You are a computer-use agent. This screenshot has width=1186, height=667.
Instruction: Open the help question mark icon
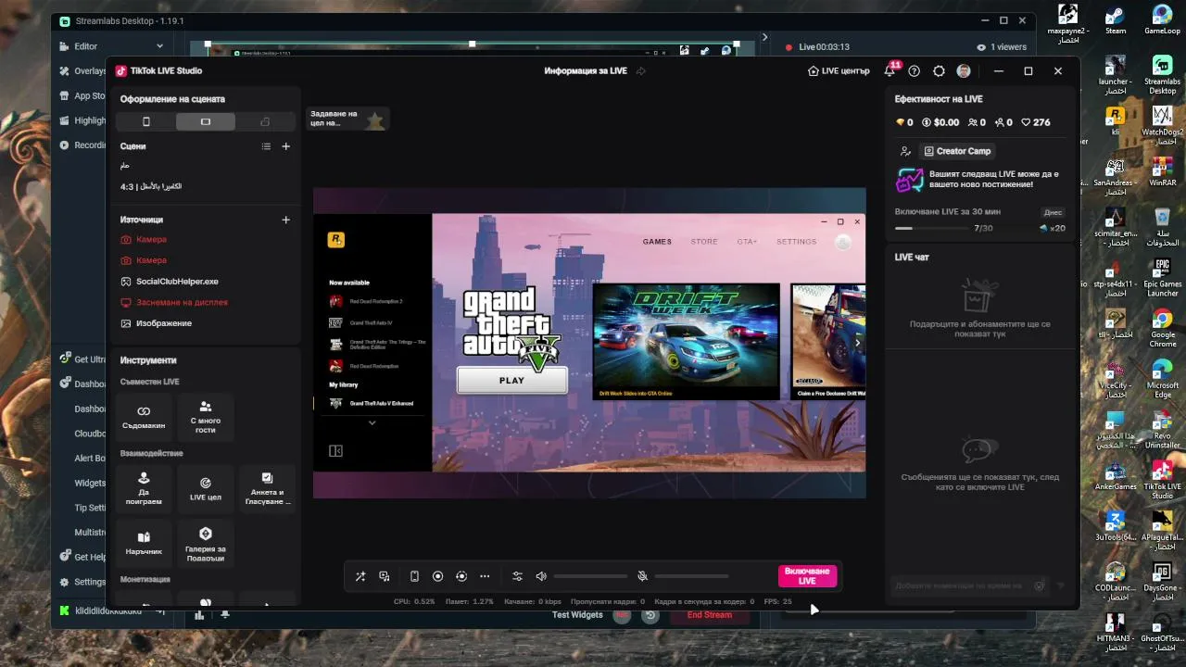tap(915, 71)
